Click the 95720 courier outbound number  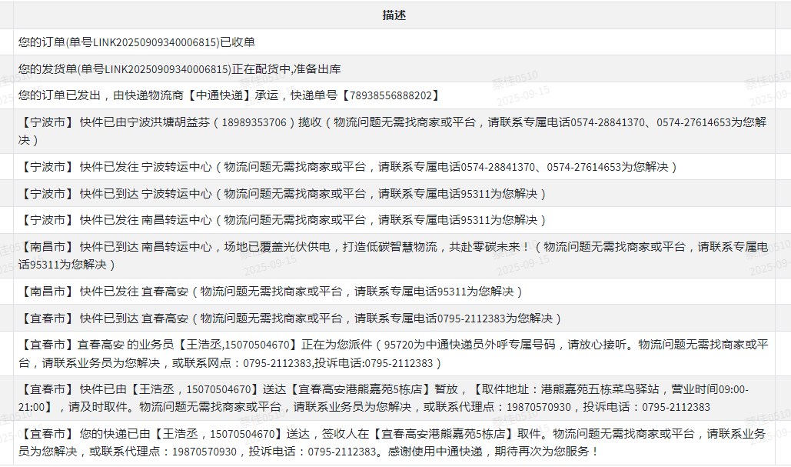(x=398, y=345)
